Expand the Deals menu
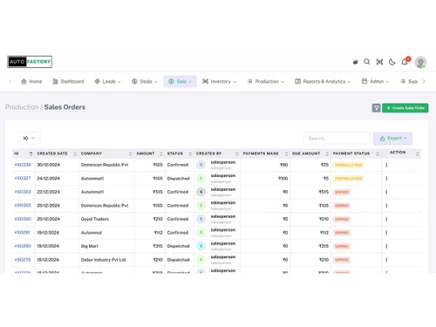Screen dimensions: 436x327 (x=145, y=81)
